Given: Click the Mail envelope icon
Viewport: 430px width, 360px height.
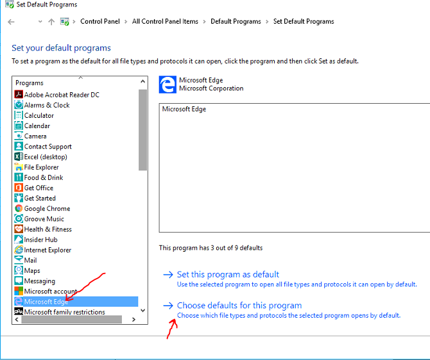Looking at the screenshot, I should pyautogui.click(x=19, y=260).
